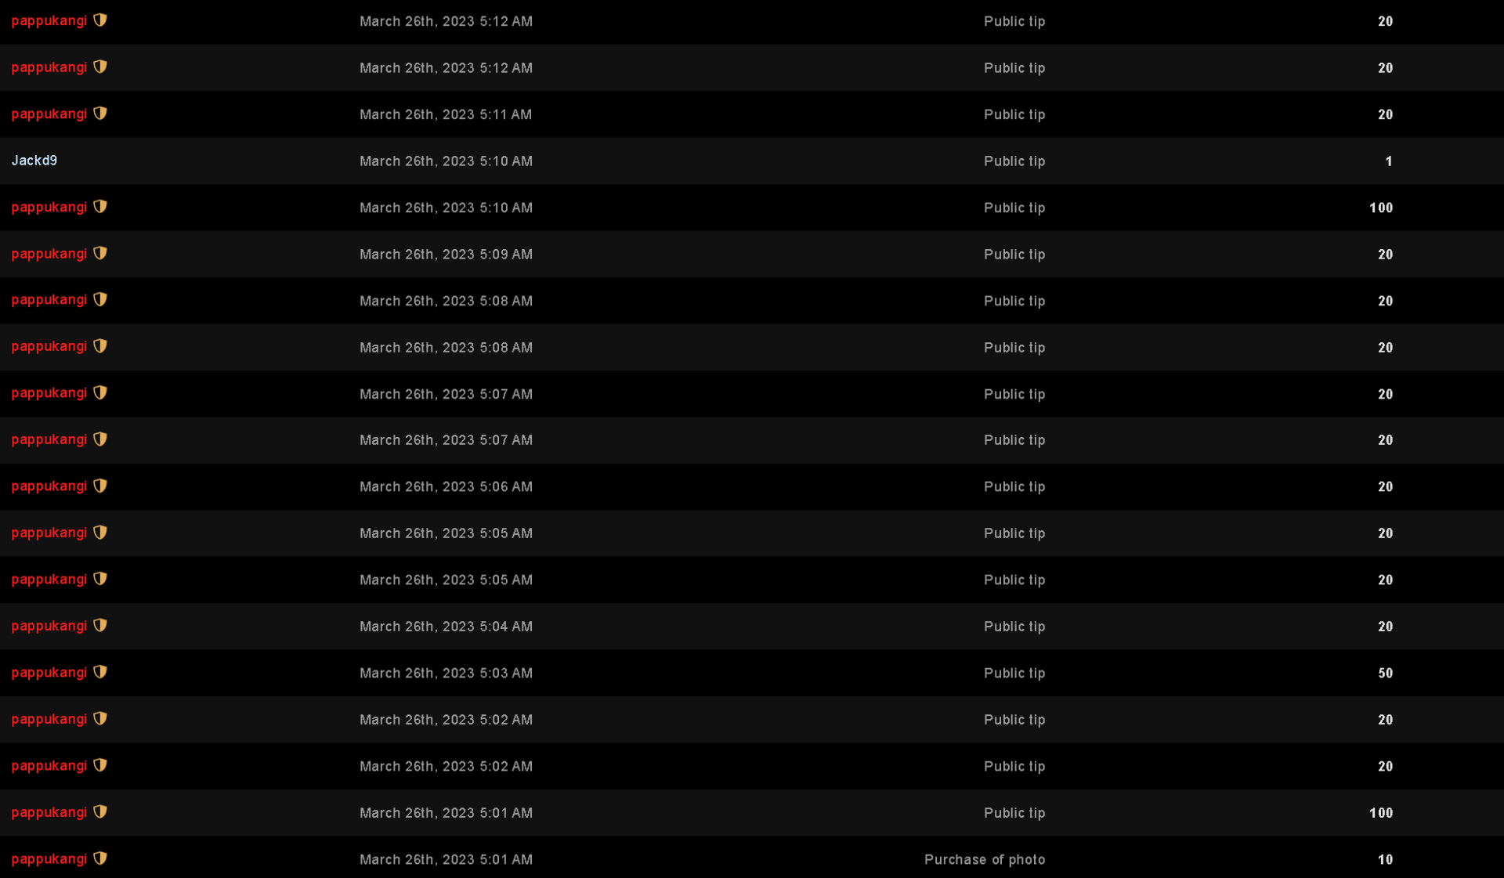Image resolution: width=1504 pixels, height=878 pixels.
Task: Visit pappukangi from the 5:04 AM tip row
Action: point(49,626)
